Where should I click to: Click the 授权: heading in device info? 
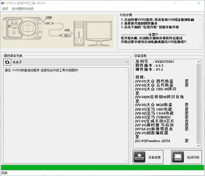[x=140, y=77]
